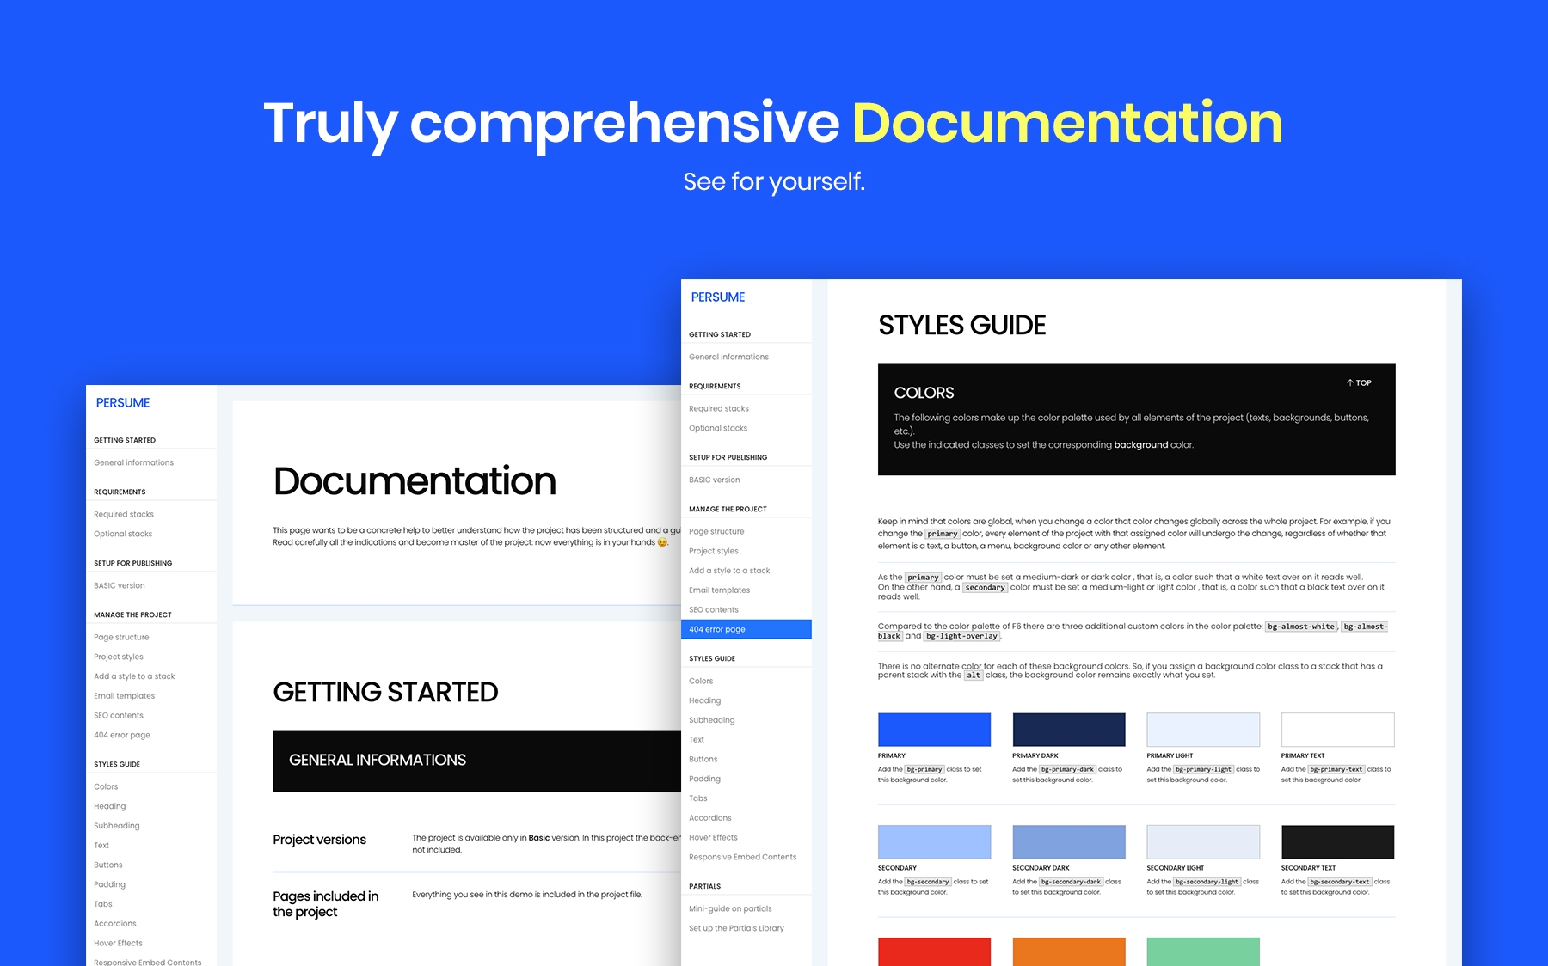Open the Mini-guide on partials

[730, 908]
